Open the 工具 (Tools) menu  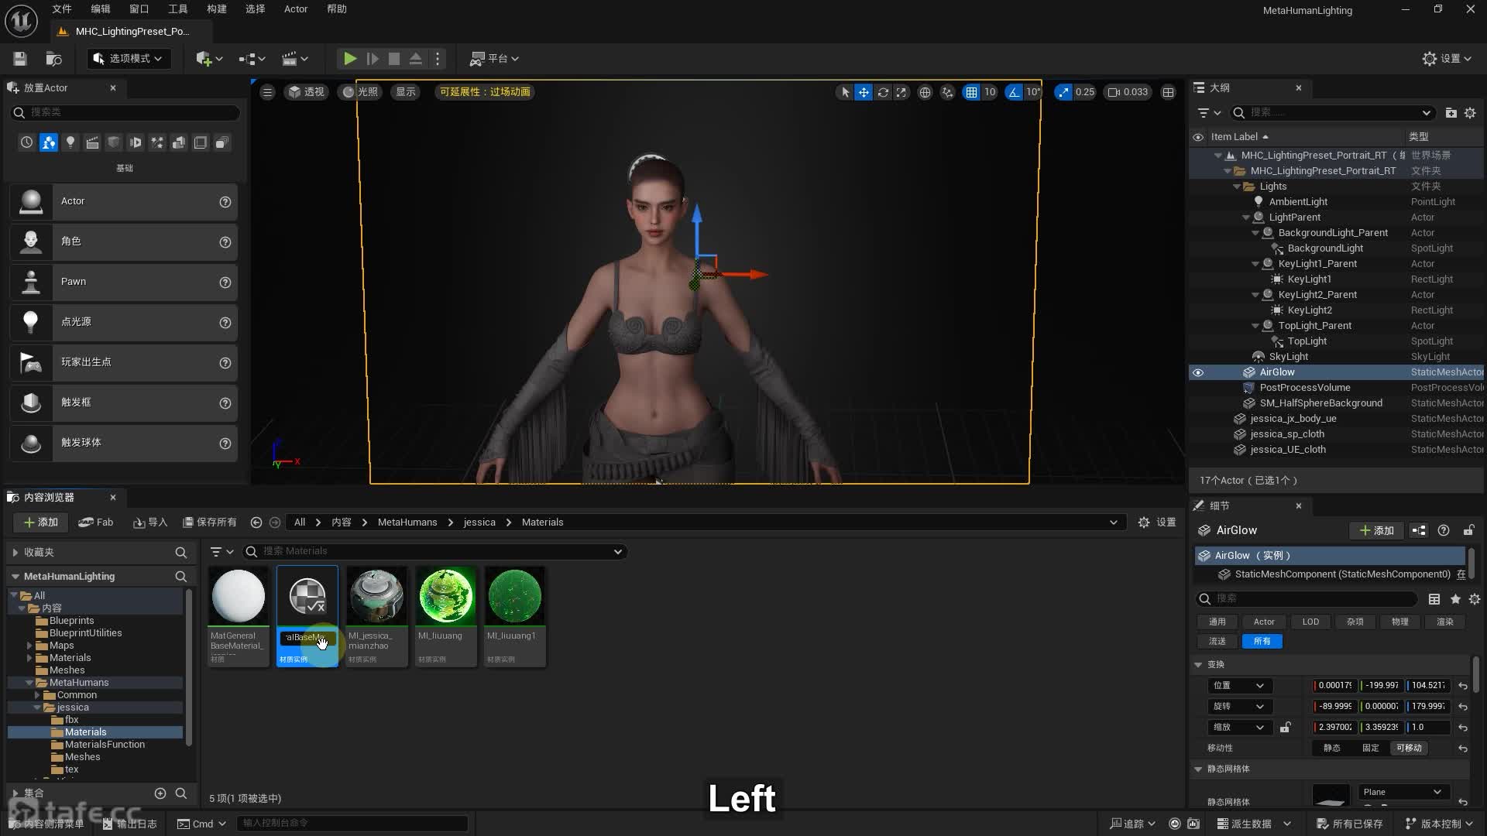[178, 9]
